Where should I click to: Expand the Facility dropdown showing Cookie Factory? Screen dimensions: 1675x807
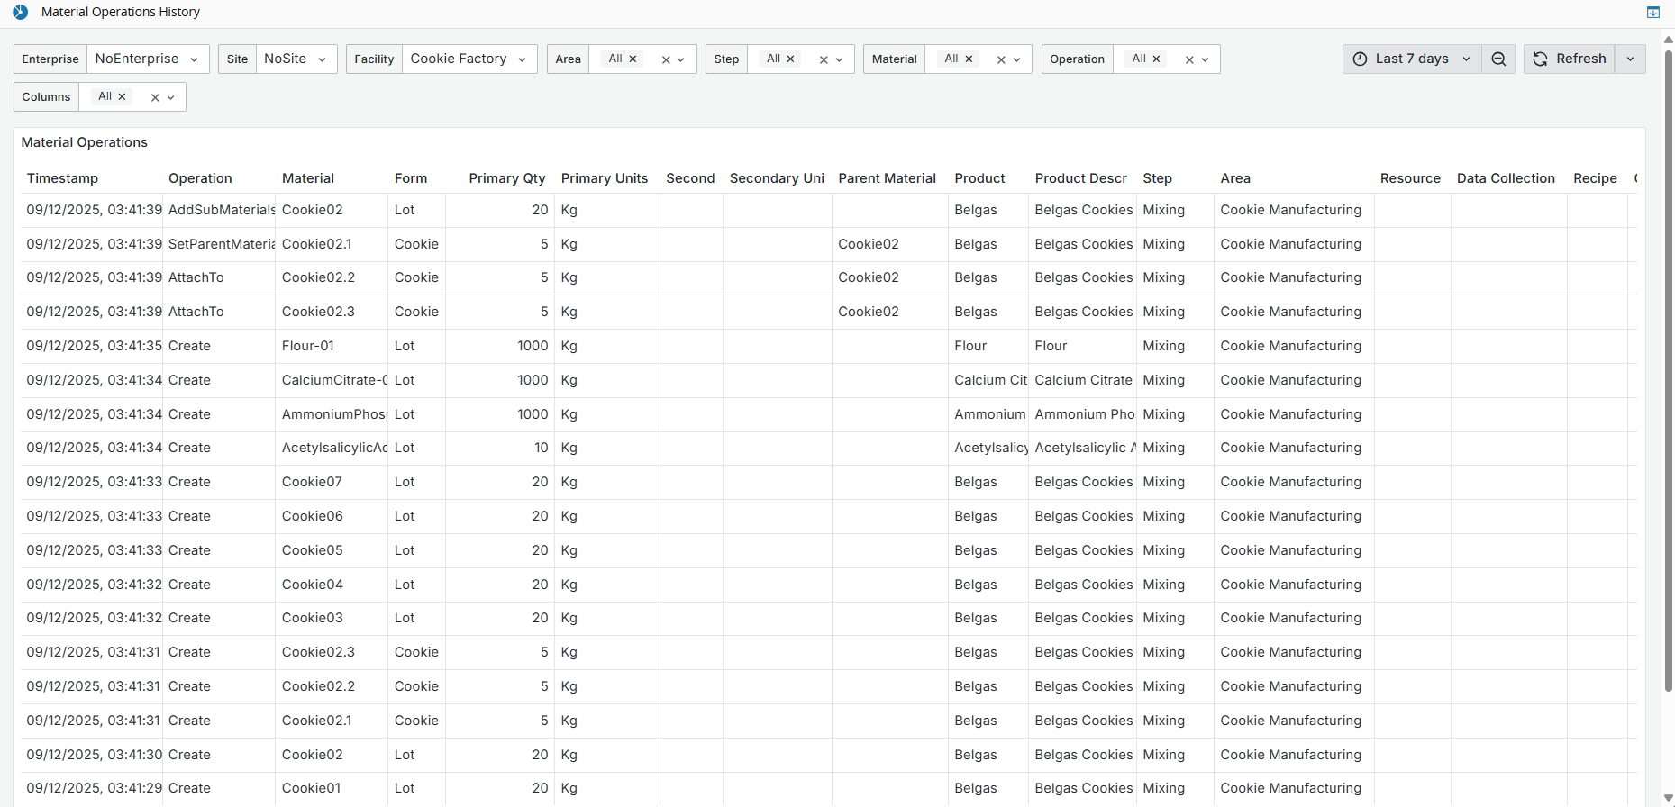tap(469, 59)
